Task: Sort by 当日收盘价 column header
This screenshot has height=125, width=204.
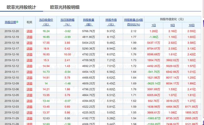Action: 46,22
